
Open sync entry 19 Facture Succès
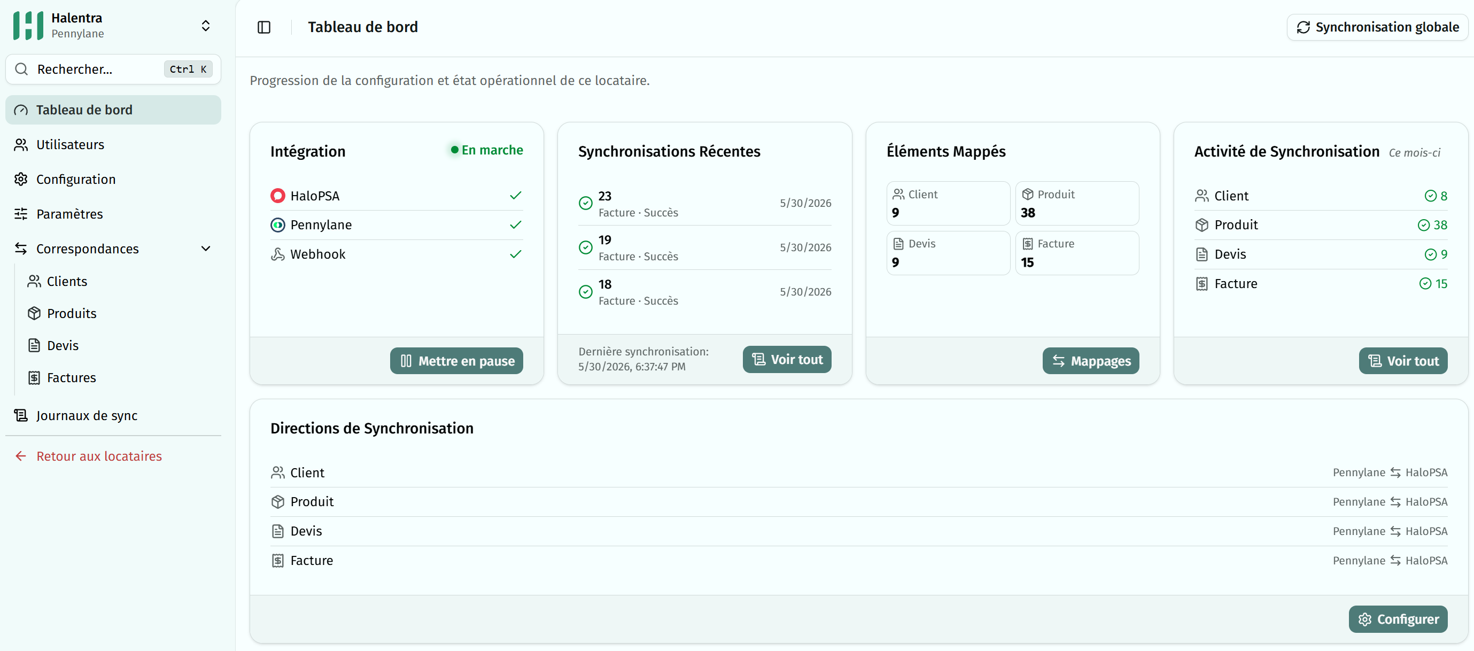(x=704, y=247)
